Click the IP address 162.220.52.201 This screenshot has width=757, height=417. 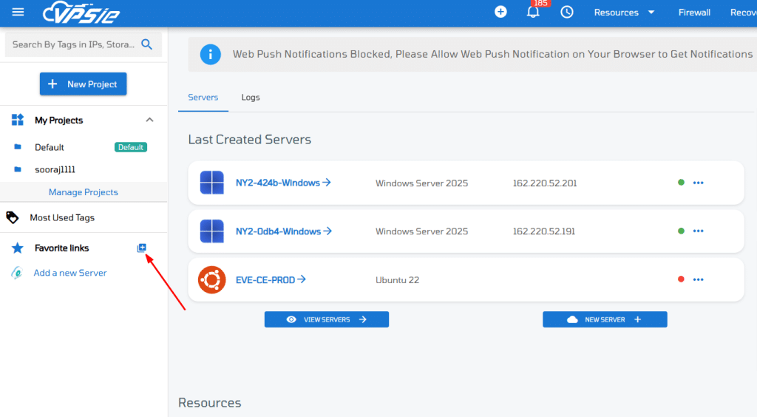[545, 183]
